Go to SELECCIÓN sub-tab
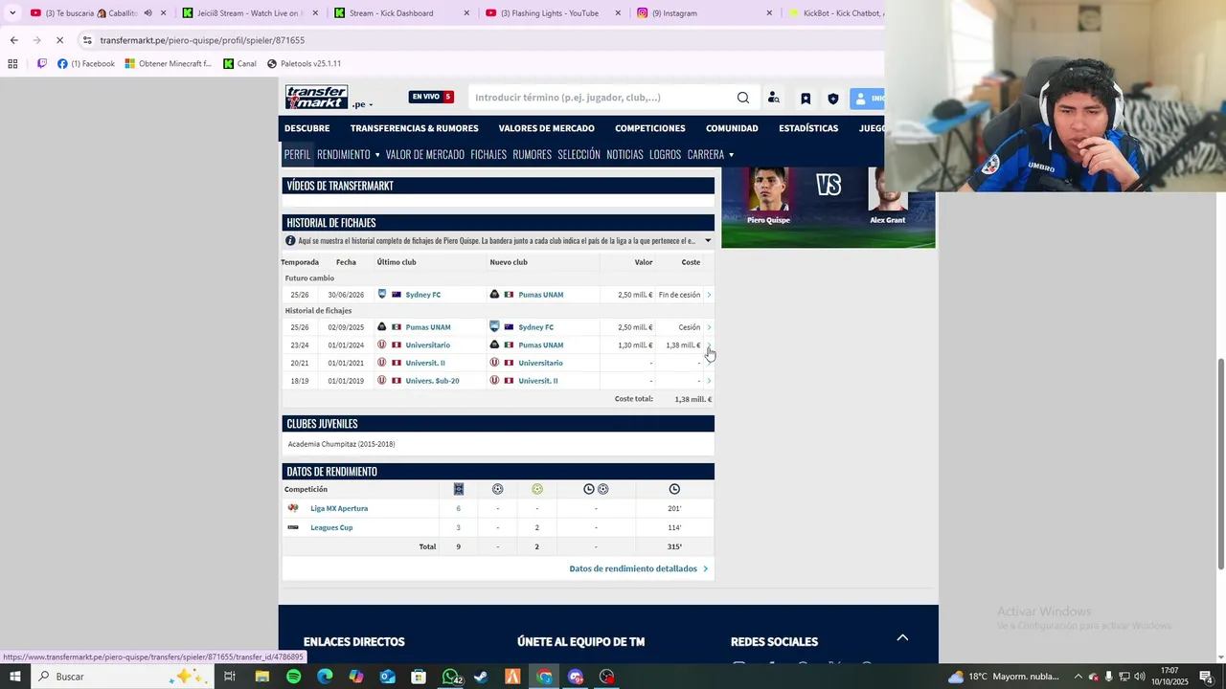The width and height of the screenshot is (1226, 689). pyautogui.click(x=579, y=154)
